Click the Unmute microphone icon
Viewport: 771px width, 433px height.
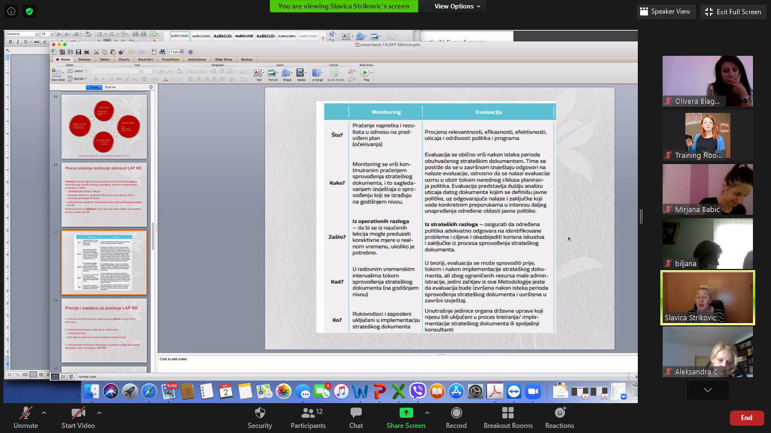coord(25,413)
